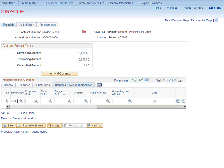
Task: Switch to the Audit History tab
Action: click(x=27, y=24)
